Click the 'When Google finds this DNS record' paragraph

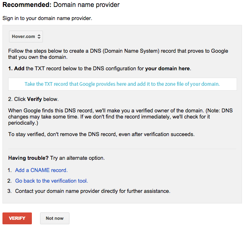tap(120, 116)
